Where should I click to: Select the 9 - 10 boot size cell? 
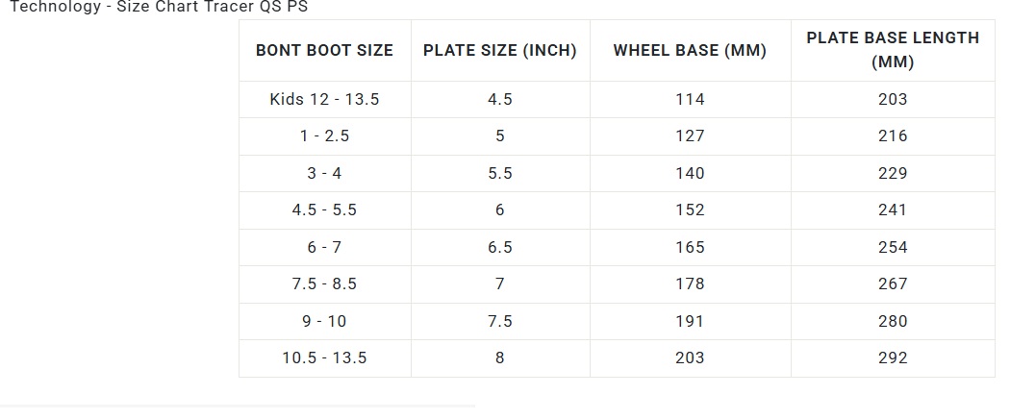pos(324,321)
